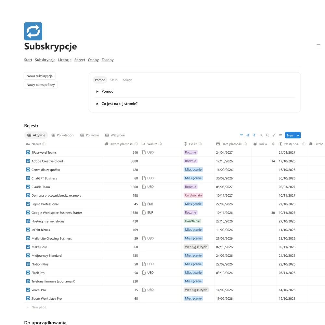Screen dimensions: 325x325
Task: Open view settings sliders icon
Action: coord(280,135)
